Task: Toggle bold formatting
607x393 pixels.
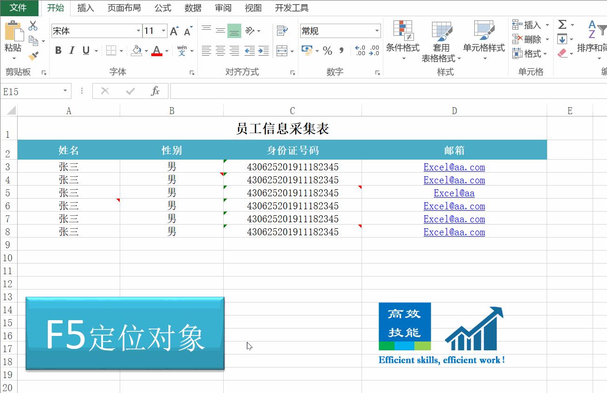Action: point(58,50)
